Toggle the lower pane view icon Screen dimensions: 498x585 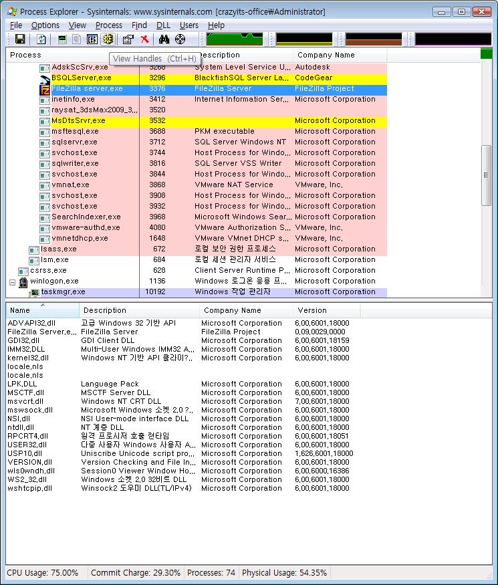92,39
